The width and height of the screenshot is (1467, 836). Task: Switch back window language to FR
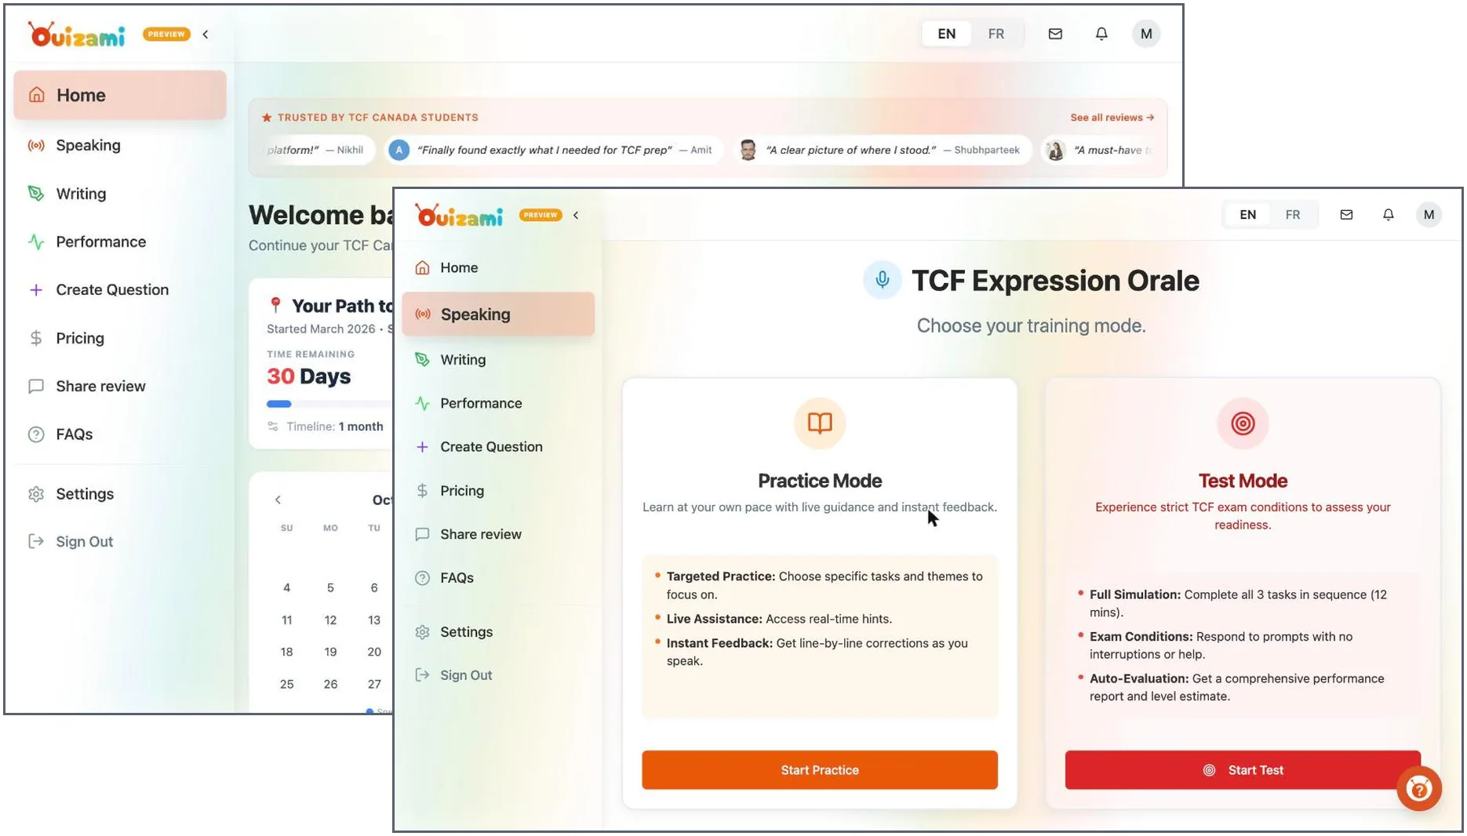point(996,34)
